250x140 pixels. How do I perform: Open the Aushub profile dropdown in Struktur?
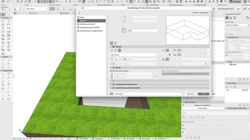(x=134, y=55)
